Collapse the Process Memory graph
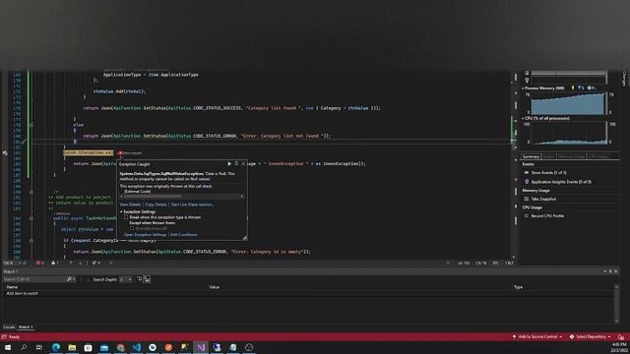 click(523, 88)
